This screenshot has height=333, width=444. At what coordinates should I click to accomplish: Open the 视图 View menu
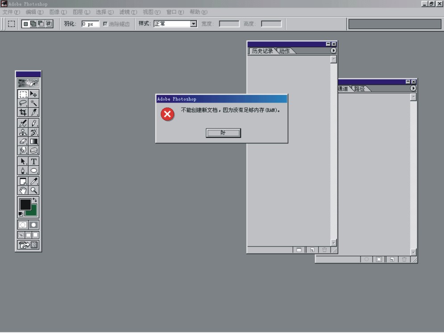click(152, 12)
